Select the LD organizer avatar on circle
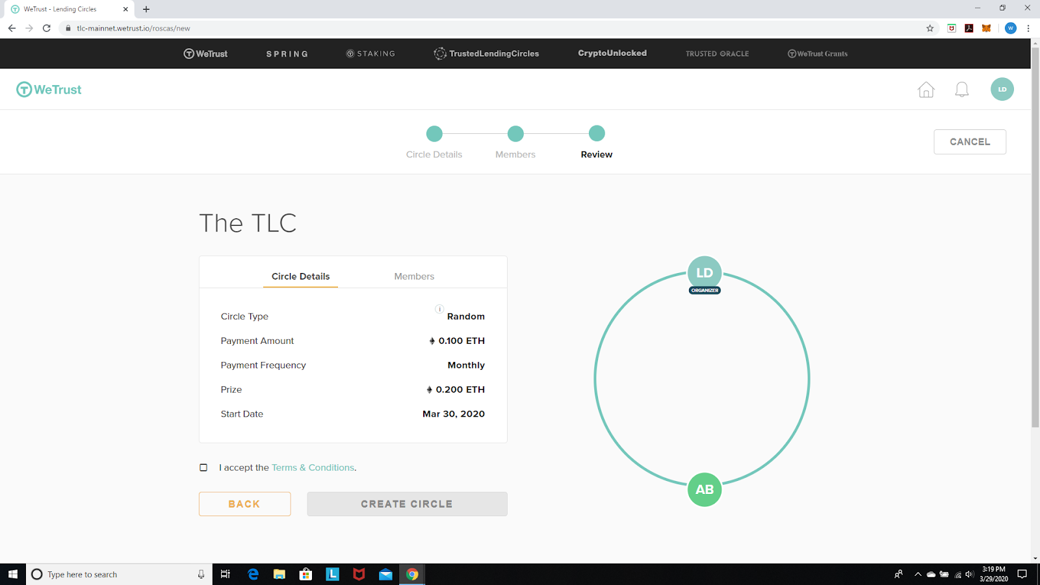Viewport: 1040px width, 585px height. (705, 274)
